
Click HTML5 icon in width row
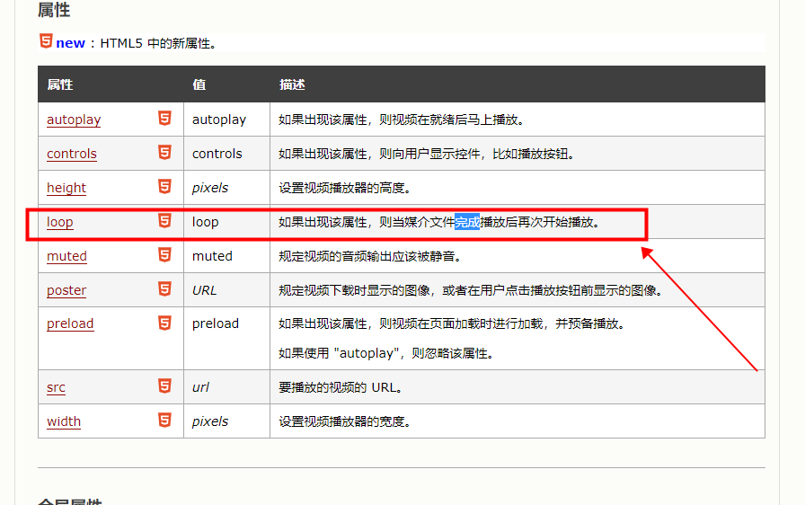click(x=164, y=420)
